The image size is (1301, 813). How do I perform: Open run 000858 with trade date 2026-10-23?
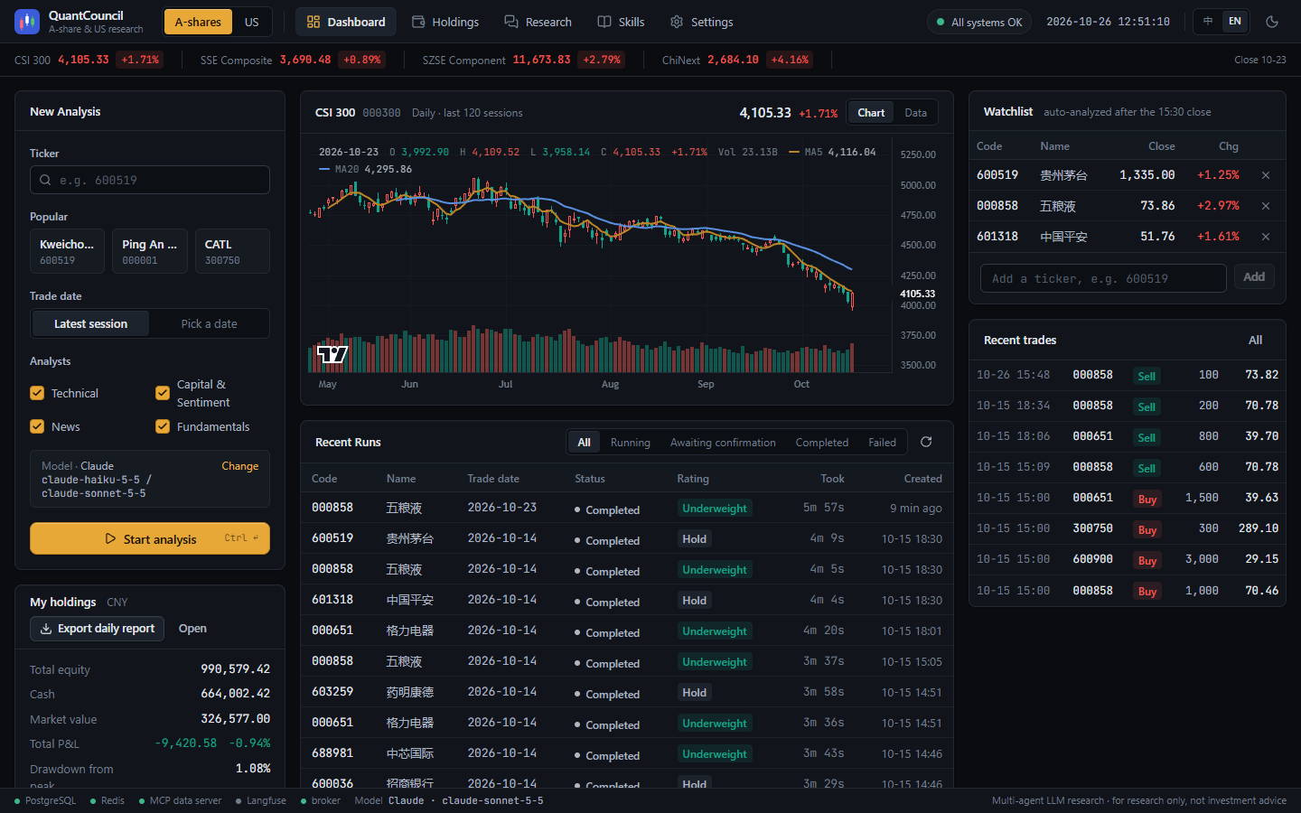pos(627,508)
